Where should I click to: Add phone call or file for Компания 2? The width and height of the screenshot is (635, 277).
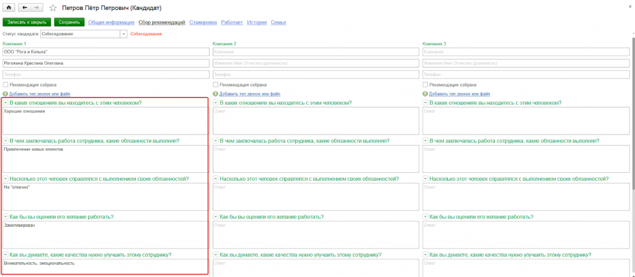pos(249,94)
